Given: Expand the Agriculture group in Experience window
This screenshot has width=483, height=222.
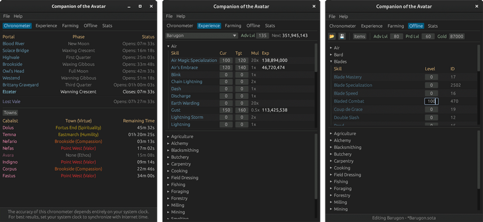Looking at the screenshot, I should pos(168,136).
